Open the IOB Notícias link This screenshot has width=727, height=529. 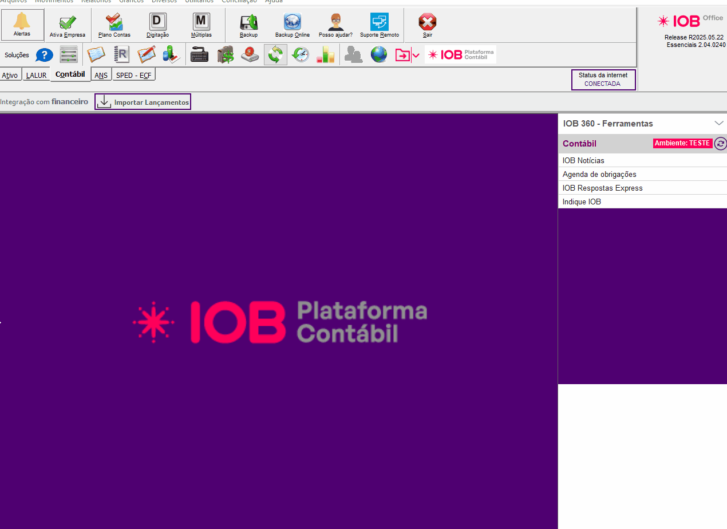(x=583, y=160)
